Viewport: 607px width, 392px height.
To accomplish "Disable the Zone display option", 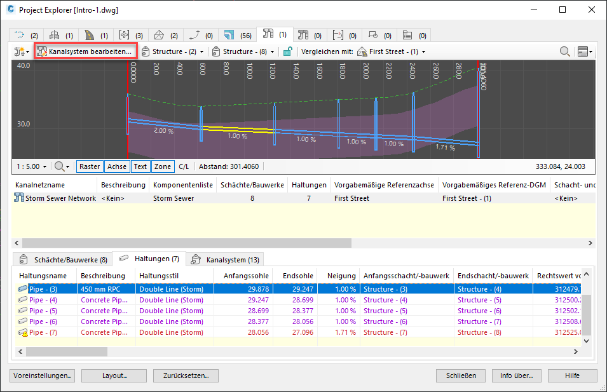I will click(163, 166).
